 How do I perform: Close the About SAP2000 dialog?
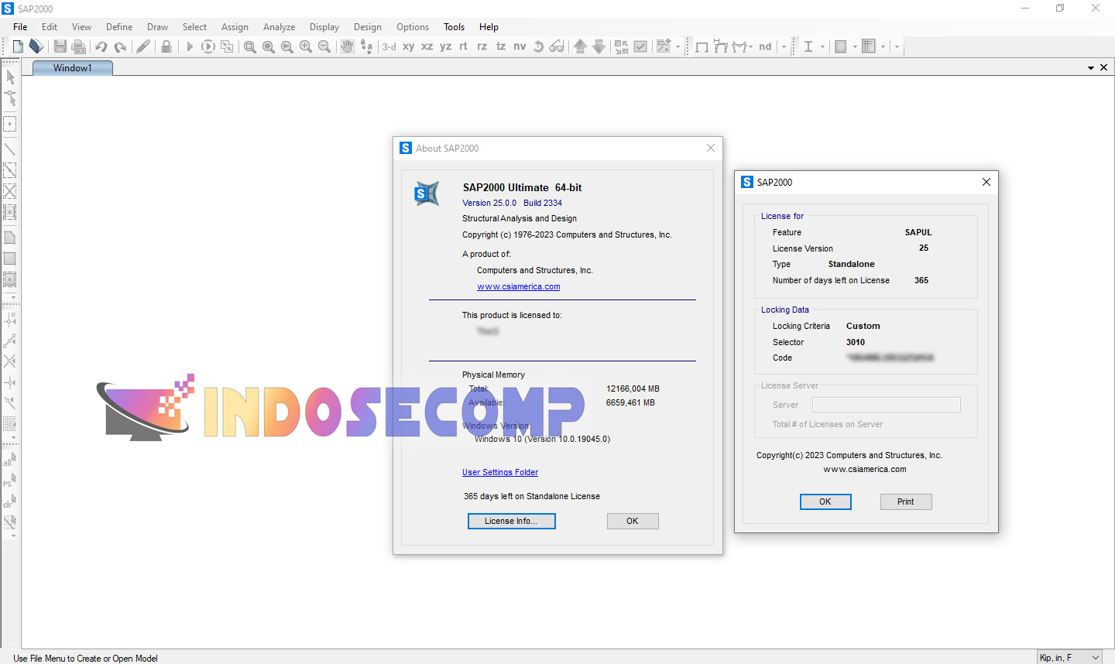(x=711, y=148)
